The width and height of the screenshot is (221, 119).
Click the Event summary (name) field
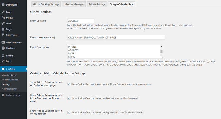click(x=116, y=38)
